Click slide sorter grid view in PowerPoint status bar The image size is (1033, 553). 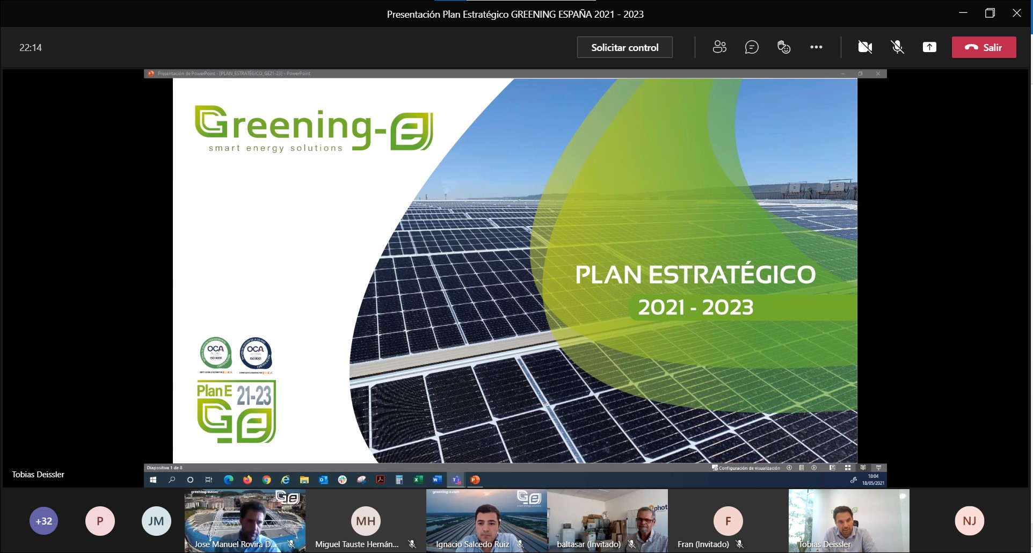point(848,468)
